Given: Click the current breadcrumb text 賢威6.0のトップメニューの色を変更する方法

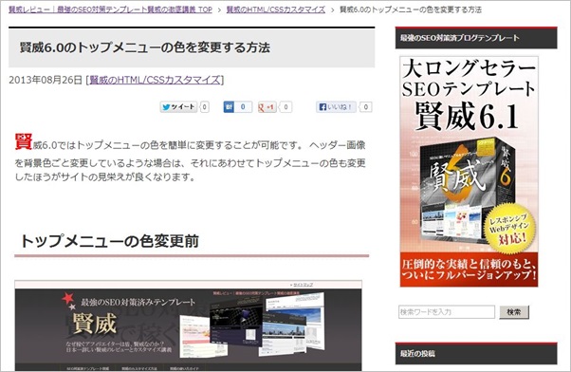Looking at the screenshot, I should 411,9.
